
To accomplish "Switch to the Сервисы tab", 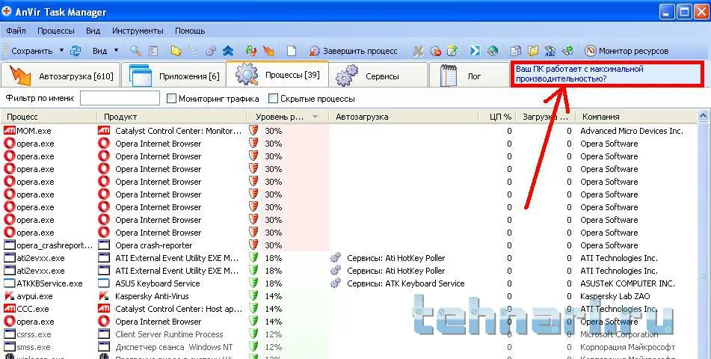I will click(378, 76).
